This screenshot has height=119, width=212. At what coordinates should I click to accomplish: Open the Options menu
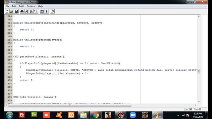pos(31,6)
